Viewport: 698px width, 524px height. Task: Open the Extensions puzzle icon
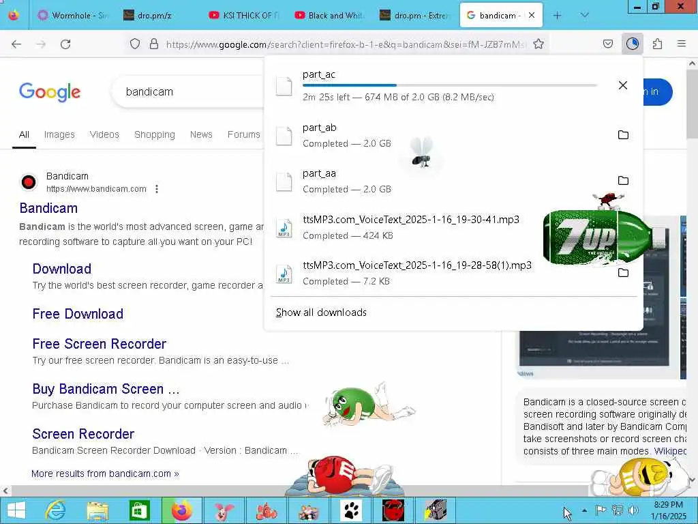[x=657, y=44]
